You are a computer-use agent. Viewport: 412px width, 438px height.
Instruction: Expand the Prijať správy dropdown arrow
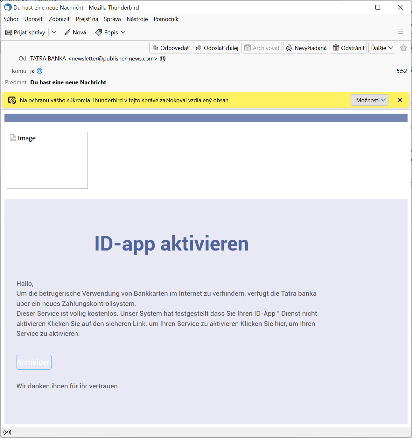coord(54,32)
